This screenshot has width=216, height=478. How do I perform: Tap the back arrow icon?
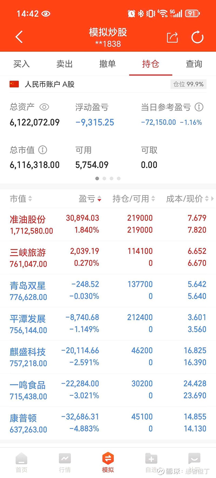click(19, 37)
